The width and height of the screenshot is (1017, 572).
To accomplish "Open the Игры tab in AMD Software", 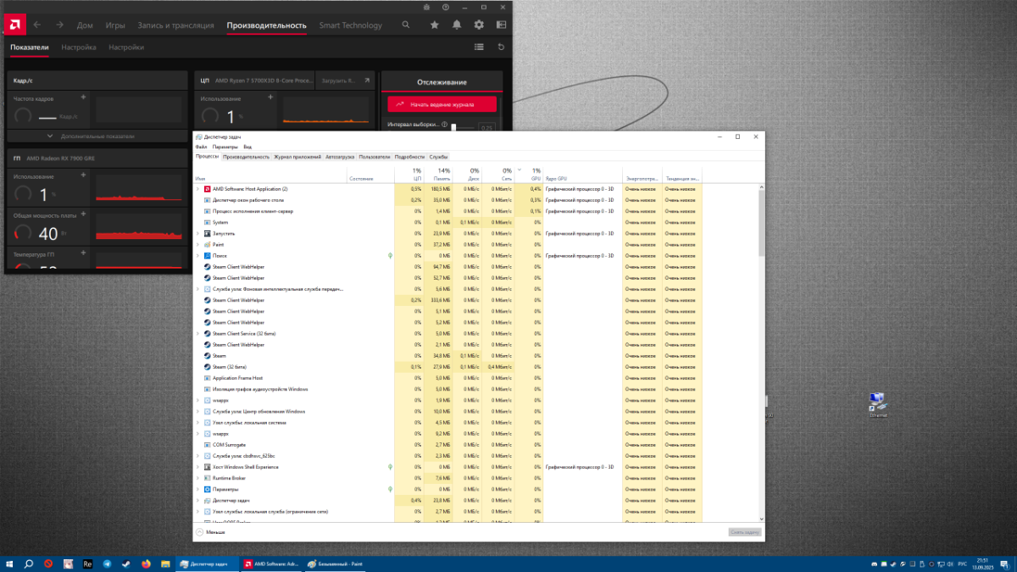I will 115,25.
